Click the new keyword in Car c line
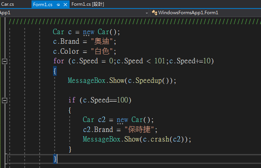This screenshot has width=261, height=168. click(x=89, y=32)
